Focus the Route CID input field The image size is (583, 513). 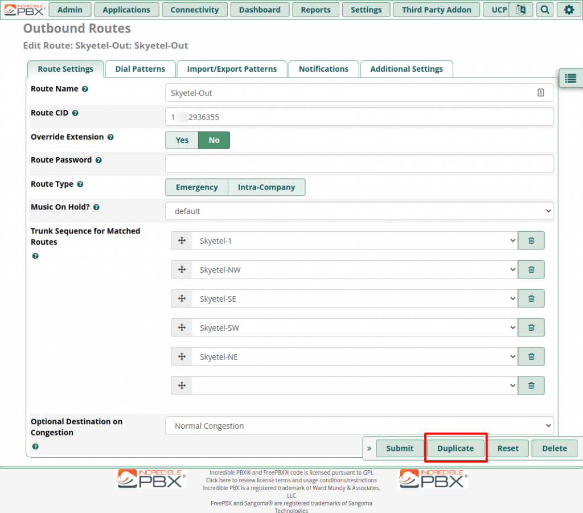[359, 117]
